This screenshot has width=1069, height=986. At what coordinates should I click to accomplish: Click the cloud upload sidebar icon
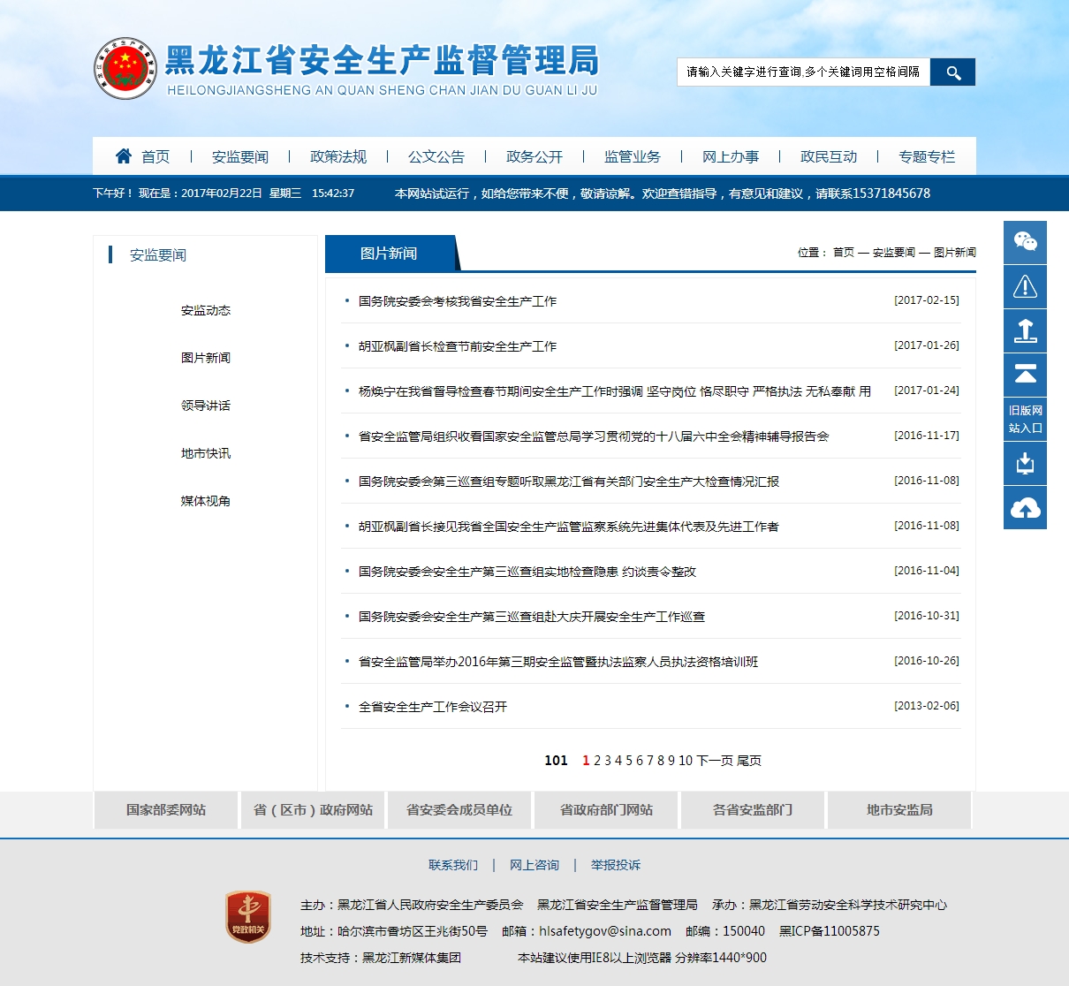click(1025, 508)
